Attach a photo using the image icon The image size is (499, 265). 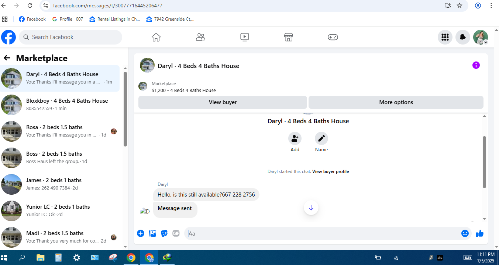point(152,233)
